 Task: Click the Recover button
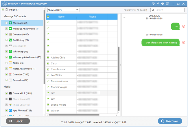click(170, 121)
